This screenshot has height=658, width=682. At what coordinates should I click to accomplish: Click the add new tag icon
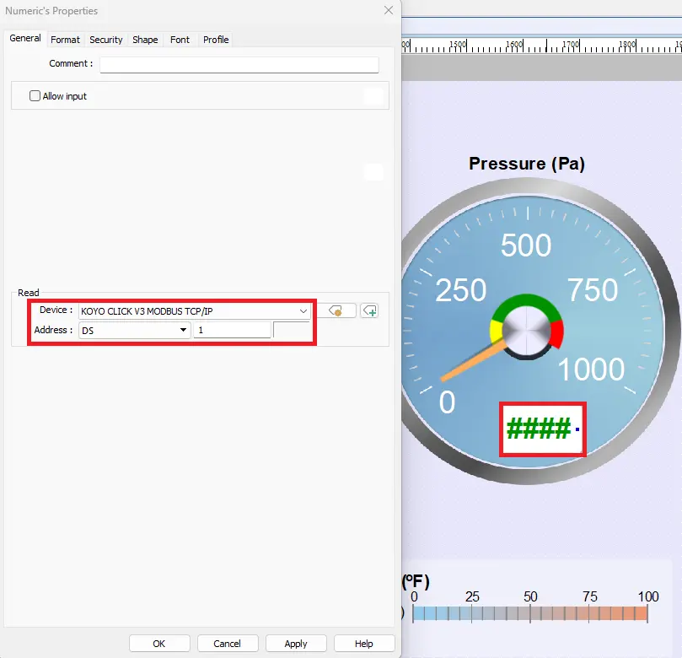pos(369,310)
